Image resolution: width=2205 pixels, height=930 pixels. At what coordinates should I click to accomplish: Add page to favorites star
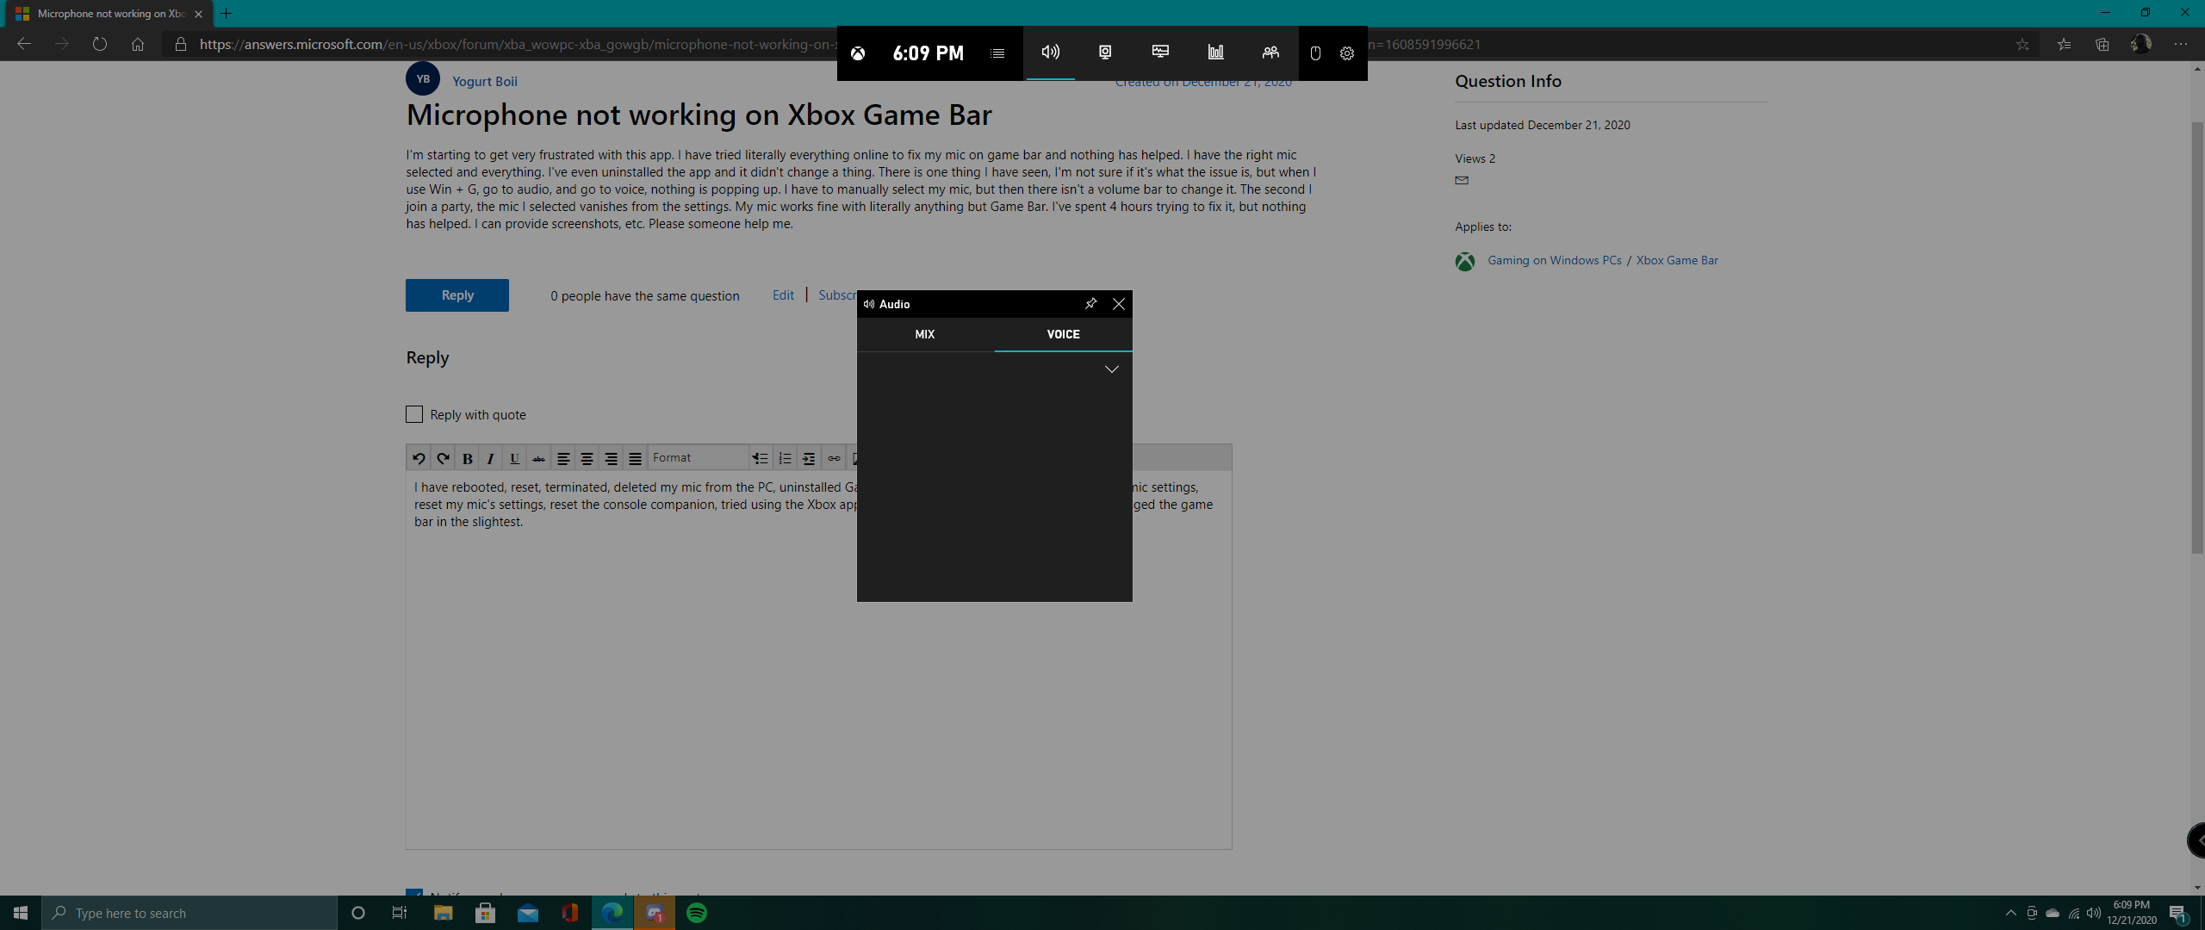pos(2022,44)
